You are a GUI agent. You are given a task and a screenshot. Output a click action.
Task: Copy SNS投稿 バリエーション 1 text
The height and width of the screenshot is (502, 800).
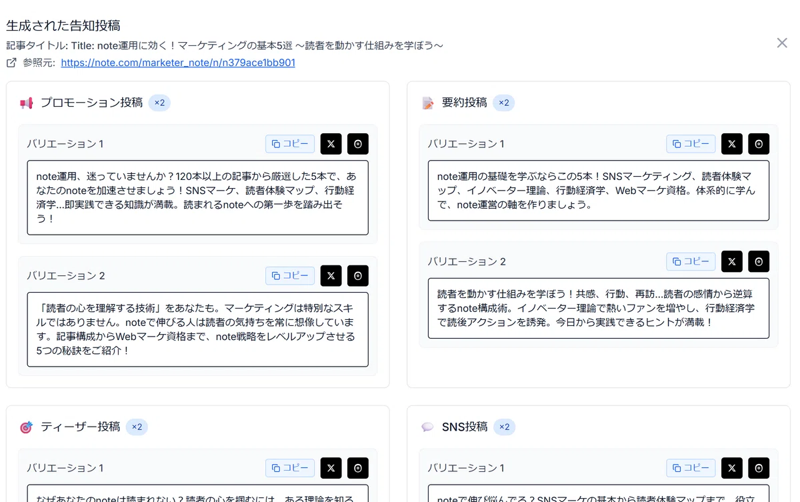point(691,468)
